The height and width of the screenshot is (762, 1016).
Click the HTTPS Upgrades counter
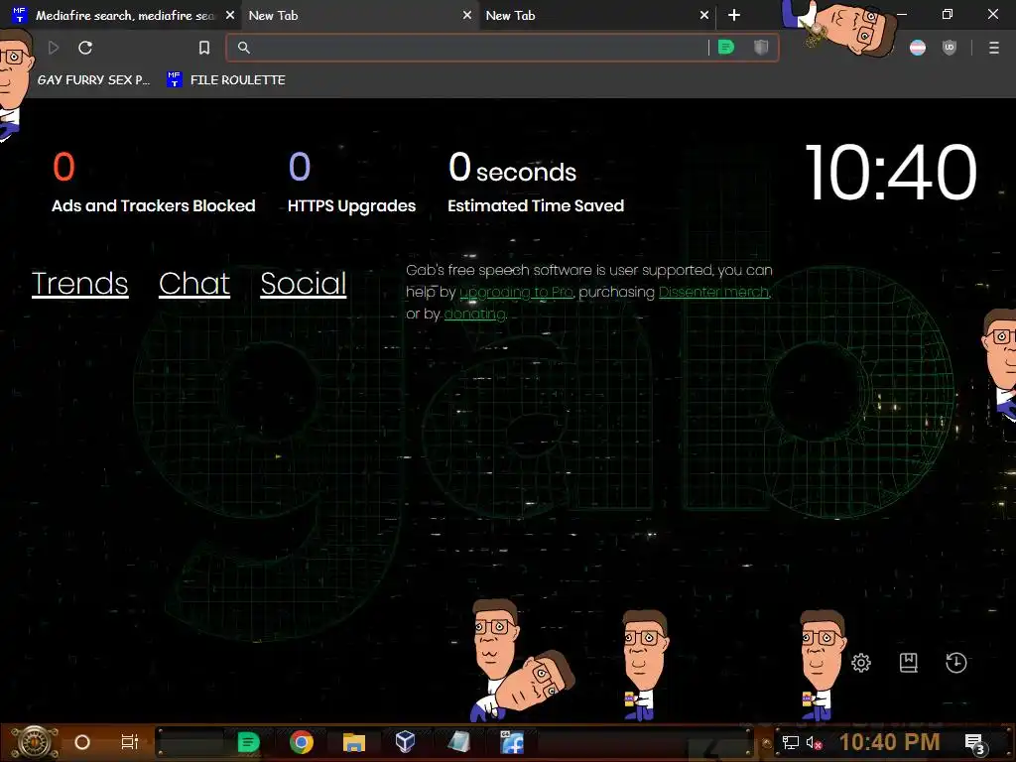click(x=352, y=183)
